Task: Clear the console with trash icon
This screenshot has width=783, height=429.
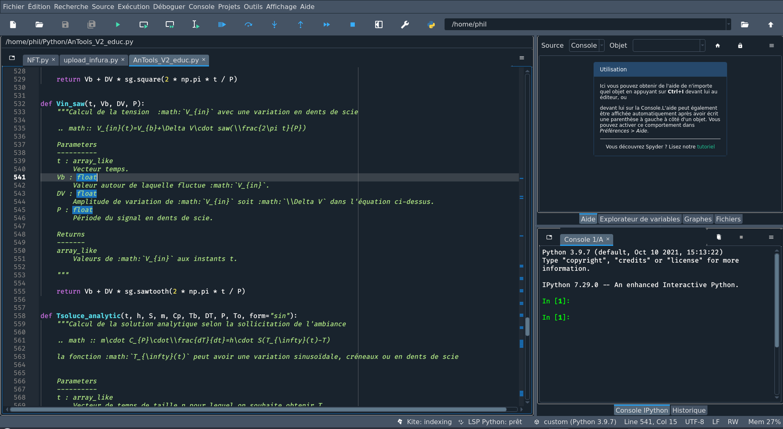Action: pyautogui.click(x=719, y=237)
